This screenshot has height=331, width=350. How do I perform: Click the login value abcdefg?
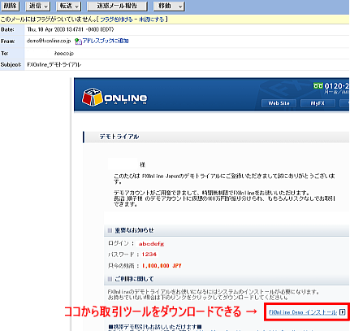[x=151, y=244]
